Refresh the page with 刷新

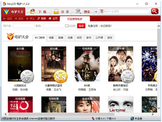point(42,19)
